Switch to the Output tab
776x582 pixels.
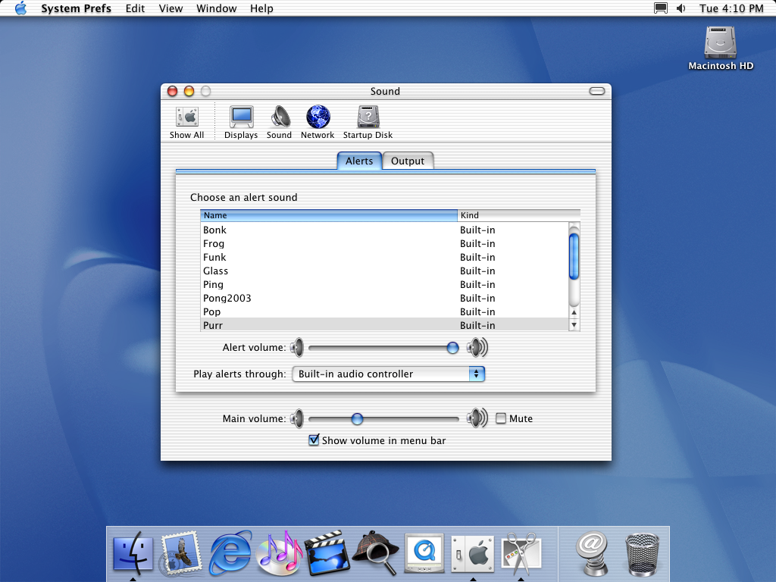pos(408,161)
